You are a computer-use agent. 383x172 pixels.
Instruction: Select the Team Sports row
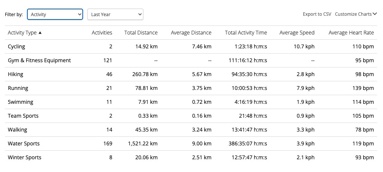pos(23,116)
